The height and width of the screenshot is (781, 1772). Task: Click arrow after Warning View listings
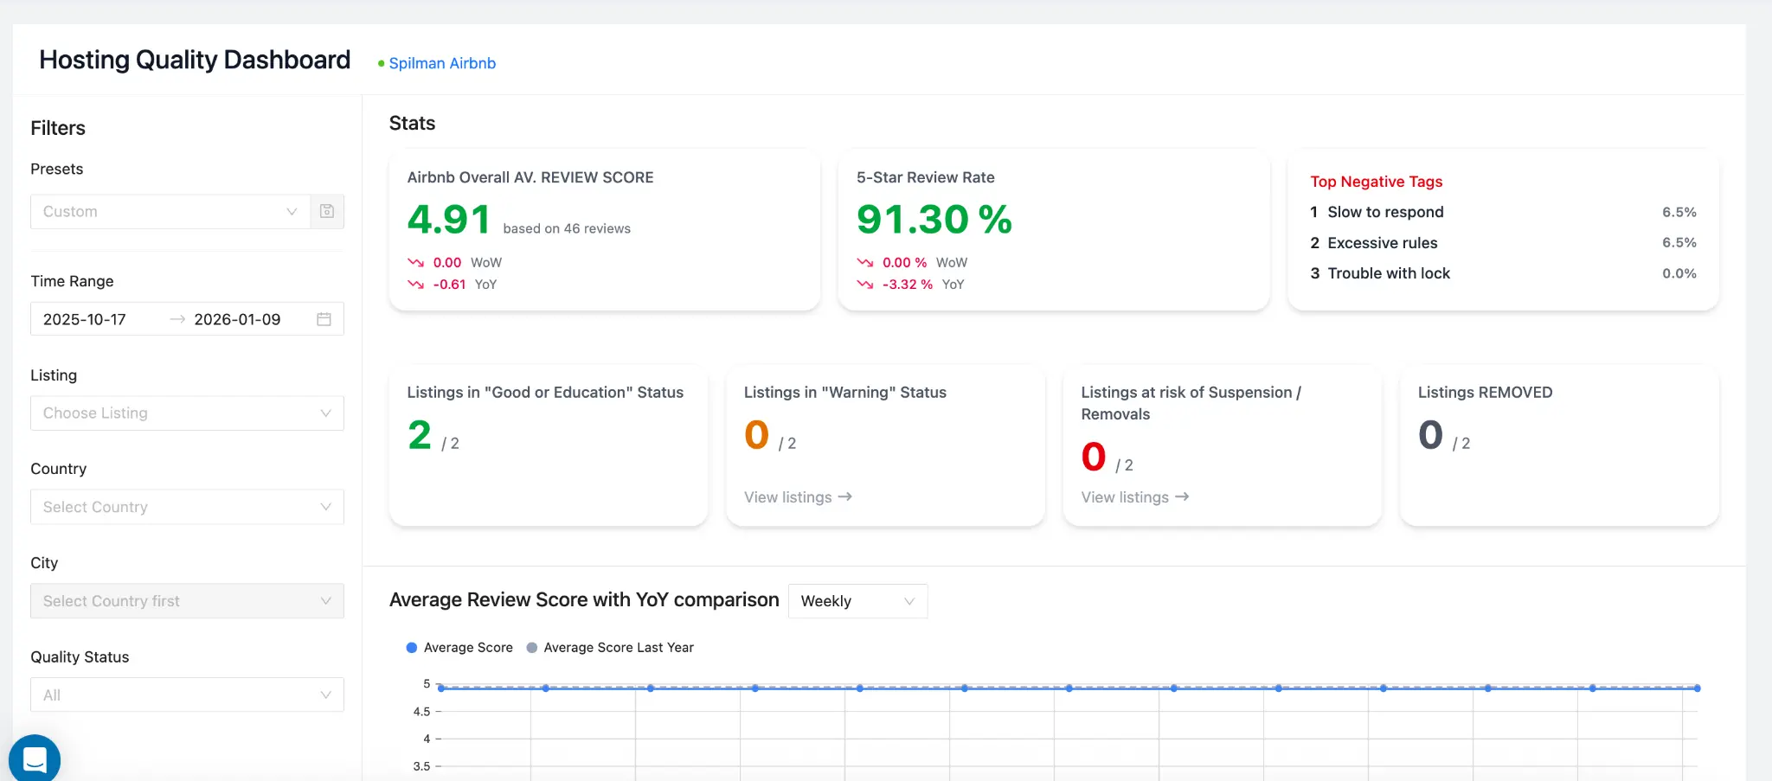845,496
